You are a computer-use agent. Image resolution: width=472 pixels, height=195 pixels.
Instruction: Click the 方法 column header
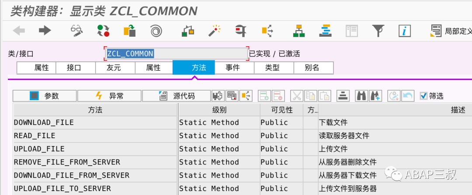(x=95, y=110)
